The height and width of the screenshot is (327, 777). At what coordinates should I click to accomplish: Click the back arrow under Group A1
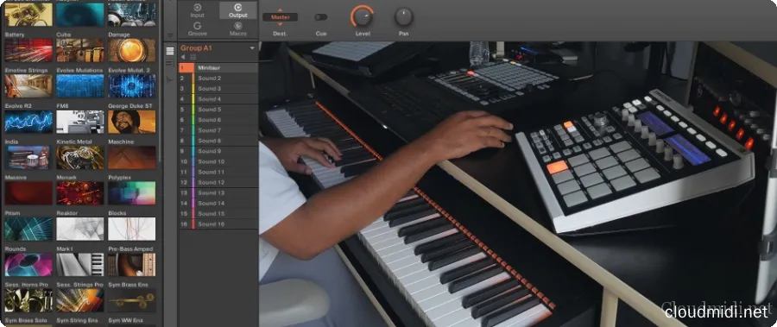(183, 57)
